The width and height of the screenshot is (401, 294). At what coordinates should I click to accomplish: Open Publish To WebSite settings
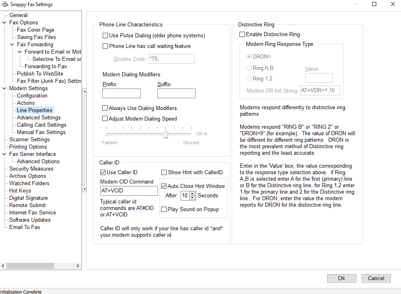pyautogui.click(x=40, y=73)
